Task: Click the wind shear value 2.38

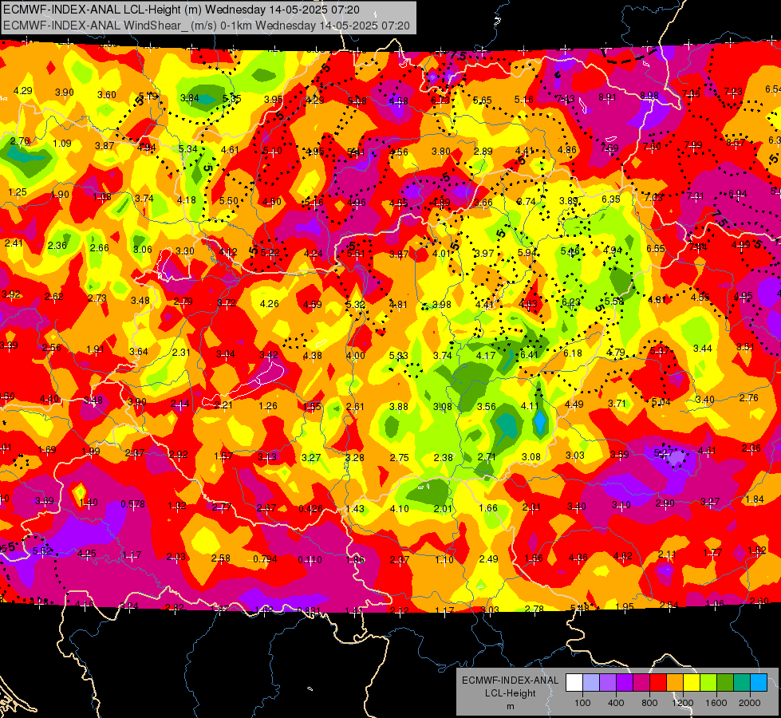Action: [x=444, y=457]
